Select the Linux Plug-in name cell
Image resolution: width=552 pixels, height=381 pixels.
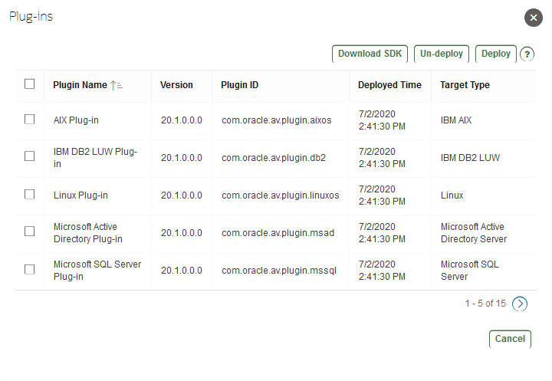[x=80, y=195]
